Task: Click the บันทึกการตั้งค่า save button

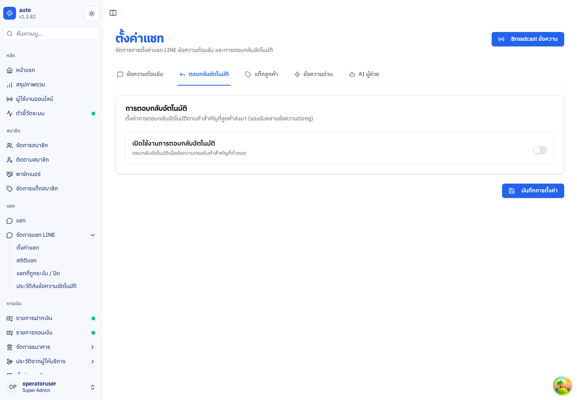Action: tap(533, 191)
